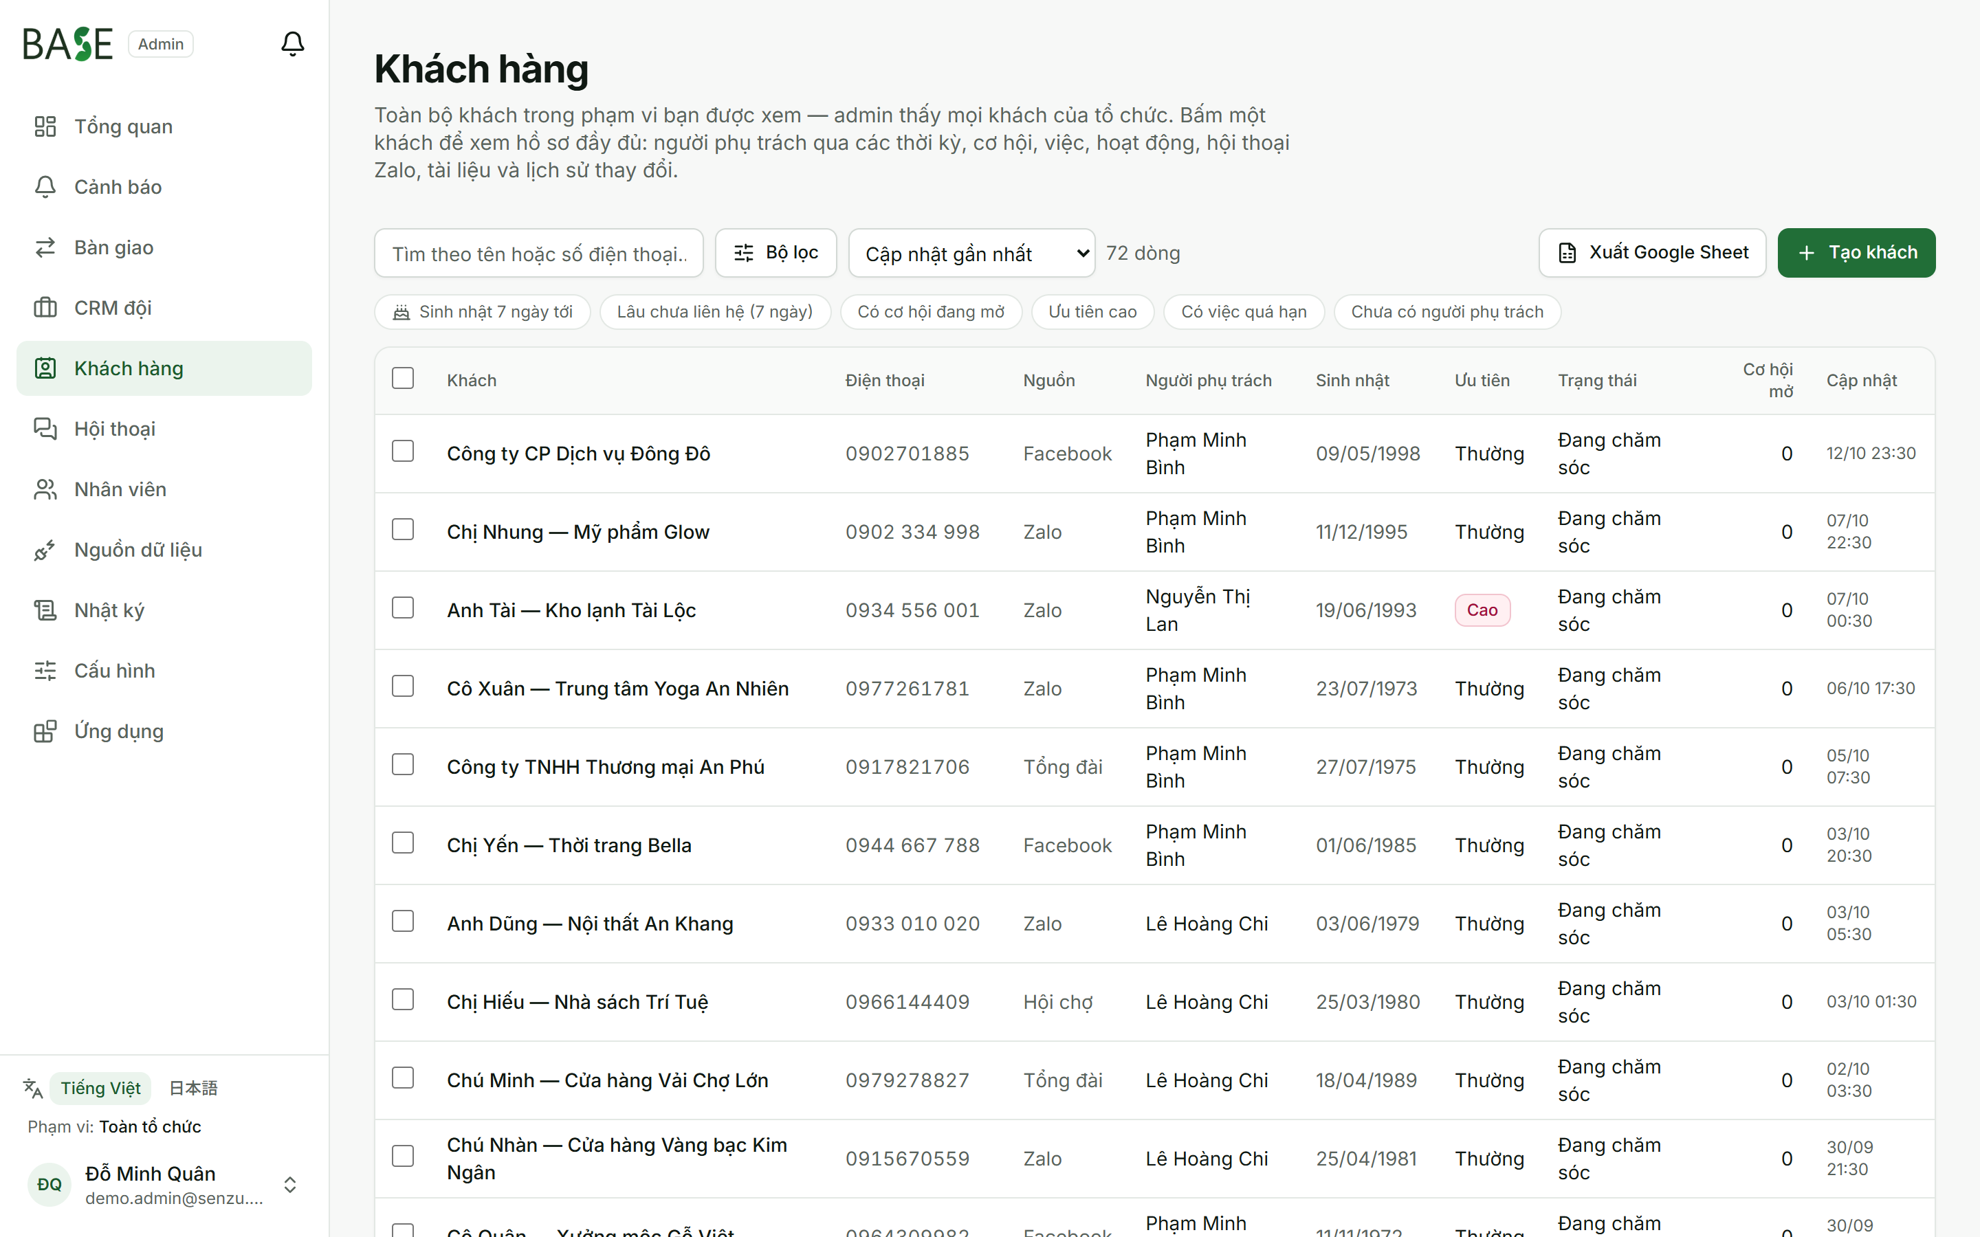Click the ĐQ user avatar
The width and height of the screenshot is (1980, 1237).
click(x=49, y=1185)
